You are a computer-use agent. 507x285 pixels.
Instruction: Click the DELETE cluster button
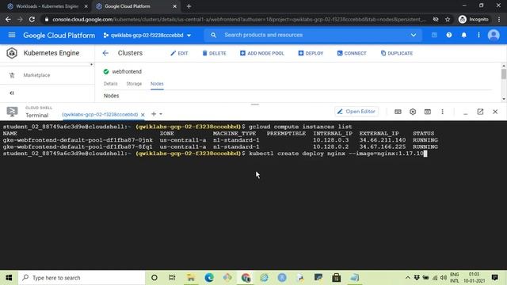click(215, 53)
